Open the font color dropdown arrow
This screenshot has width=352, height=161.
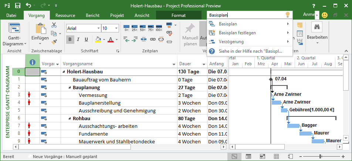(116, 40)
